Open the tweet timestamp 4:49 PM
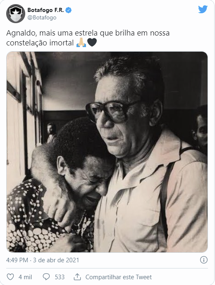The width and height of the screenshot is (215, 285). 17,260
